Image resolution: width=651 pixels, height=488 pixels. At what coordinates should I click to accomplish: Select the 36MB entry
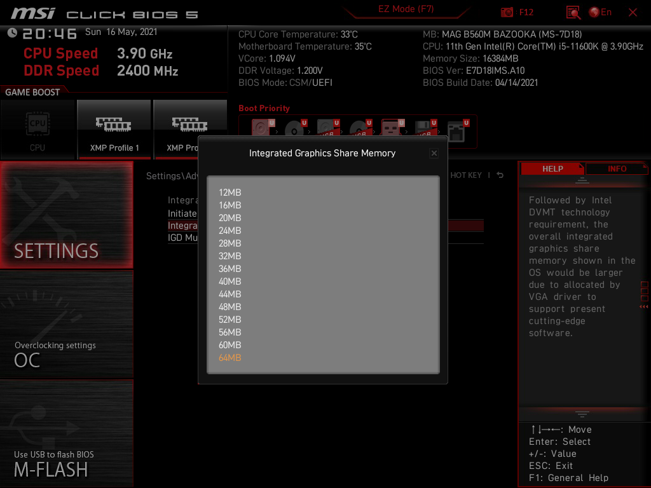(x=230, y=269)
